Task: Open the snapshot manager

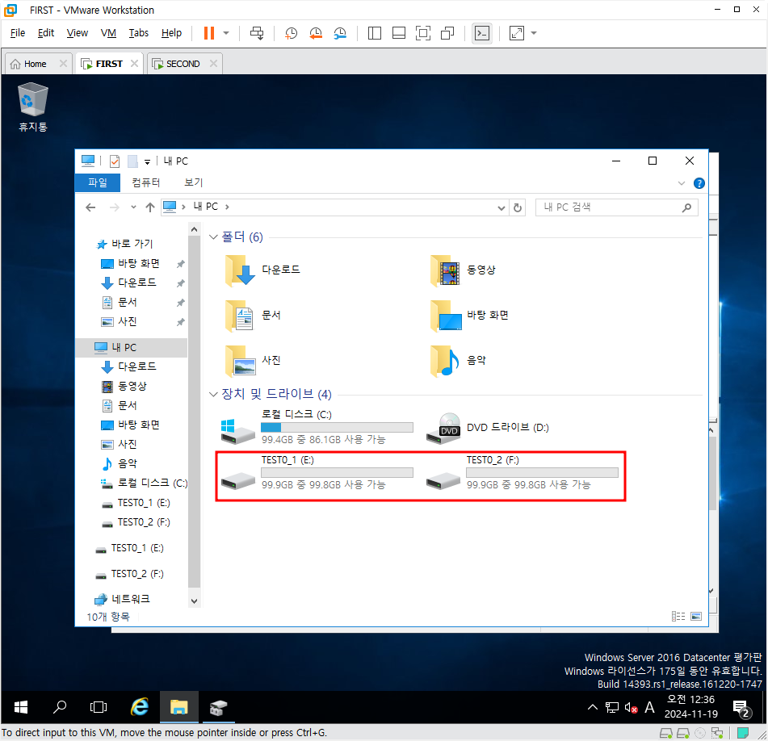Action: [340, 33]
